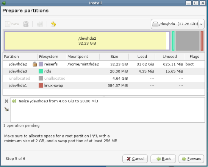208x167 pixels.
Task: Click the Resize/Move partition arrow icon
Action: click(40, 24)
